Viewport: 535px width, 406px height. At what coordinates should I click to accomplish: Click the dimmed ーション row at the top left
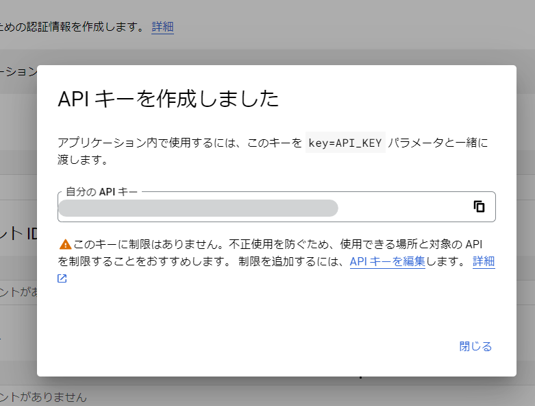(18, 71)
